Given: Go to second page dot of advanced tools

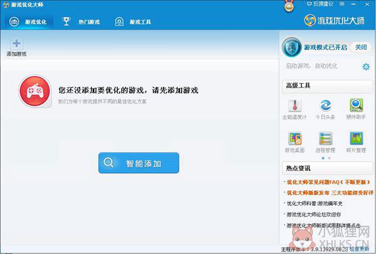Looking at the screenshot, I should click(x=329, y=158).
